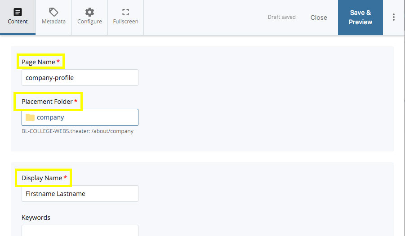The height and width of the screenshot is (236, 405).
Task: Click the Close button
Action: pos(319,18)
